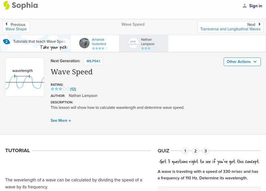This screenshot has width=266, height=191.
Task: Select quiz question 2 circle
Action: [x=196, y=151]
